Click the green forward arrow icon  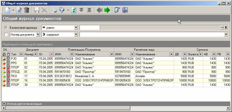107,10
